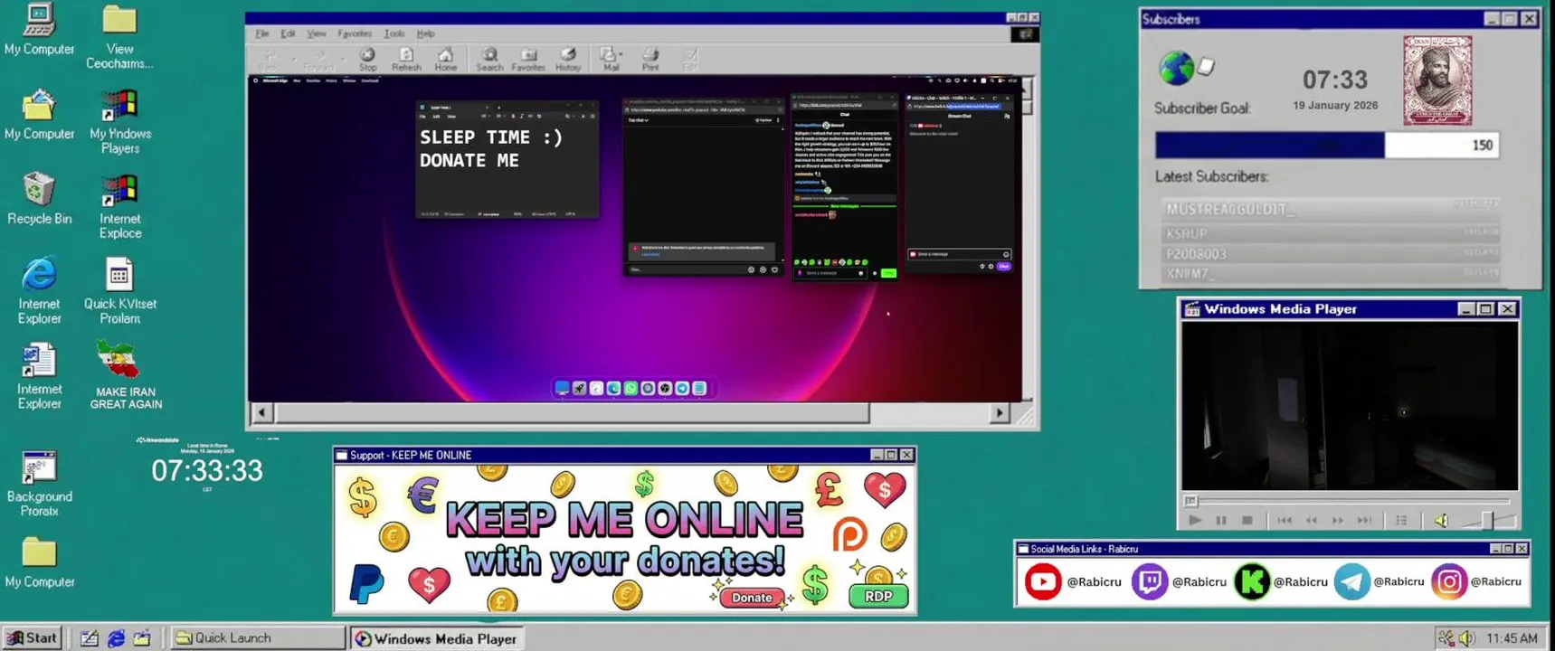The height and width of the screenshot is (651, 1555).
Task: Click rewind in Media Player
Action: coord(1311,521)
